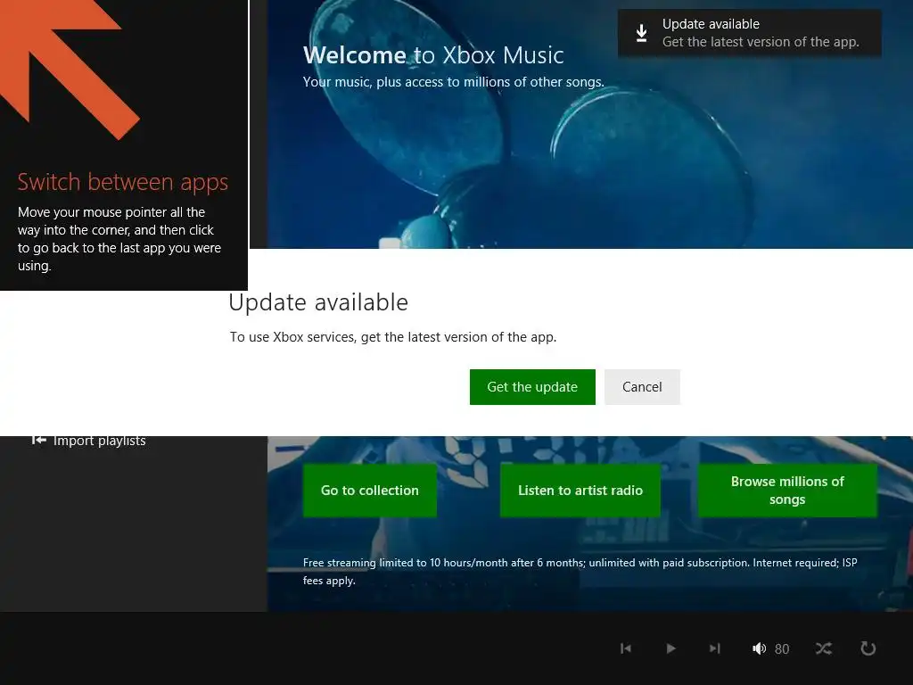The width and height of the screenshot is (913, 685).
Task: Toggle repeat playback
Action: (868, 648)
